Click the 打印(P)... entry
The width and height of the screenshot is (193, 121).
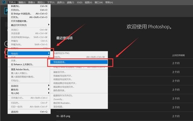click(x=29, y=103)
